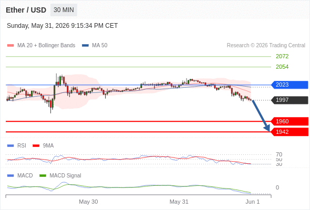Click the MACD blue legend swatch
The height and width of the screenshot is (210, 310).
tap(11, 176)
